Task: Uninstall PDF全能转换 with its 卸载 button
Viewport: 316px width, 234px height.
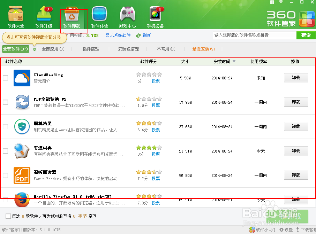Action: 296,102
